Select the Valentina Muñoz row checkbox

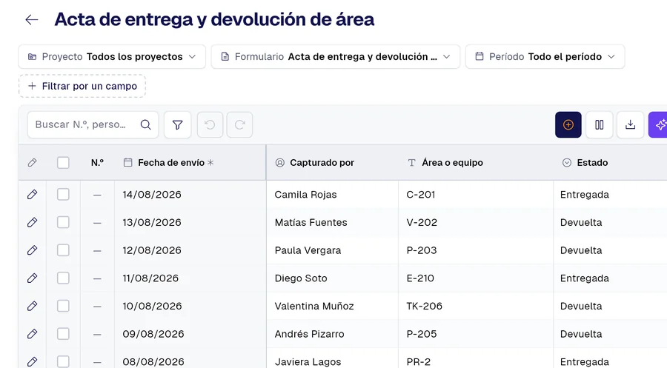click(63, 306)
